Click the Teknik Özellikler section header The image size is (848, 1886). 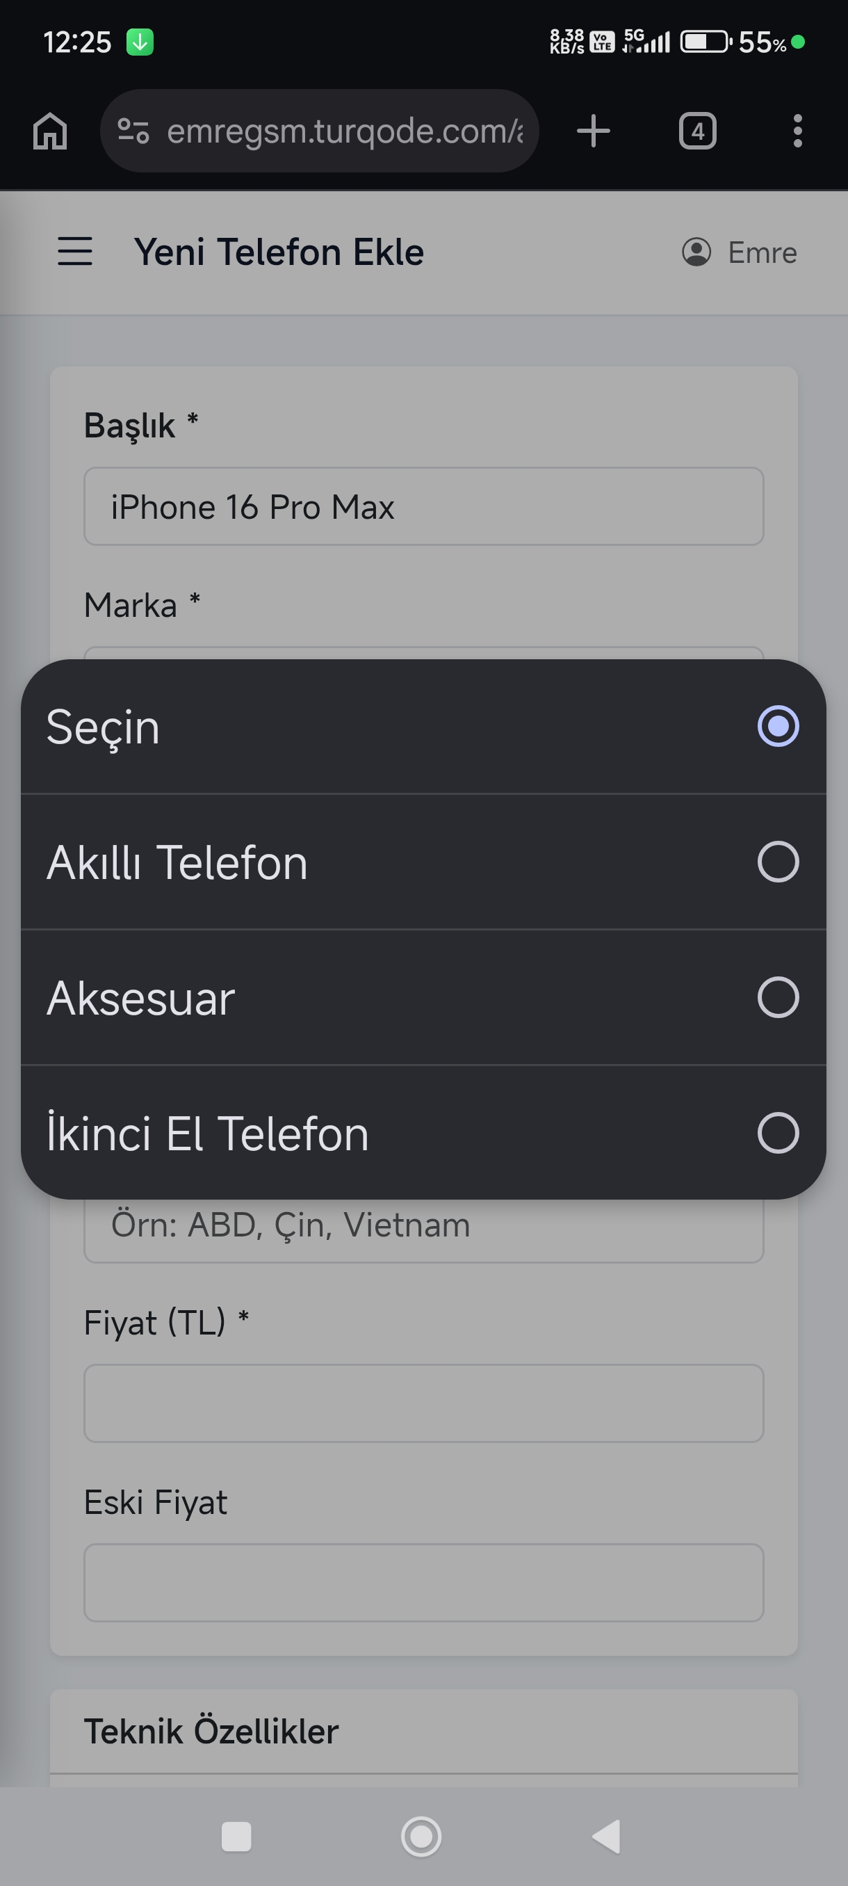pos(423,1732)
